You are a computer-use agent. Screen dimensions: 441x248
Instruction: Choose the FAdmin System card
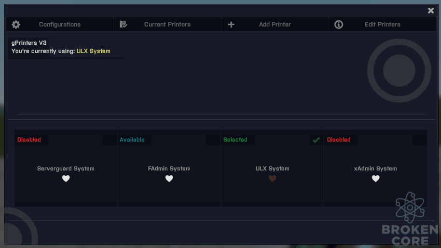(x=169, y=168)
